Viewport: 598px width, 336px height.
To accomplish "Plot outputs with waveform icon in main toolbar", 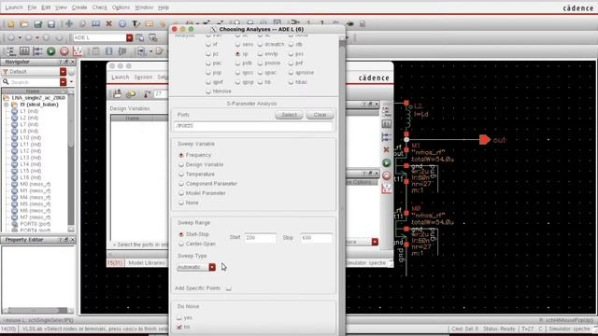I will click(78, 51).
